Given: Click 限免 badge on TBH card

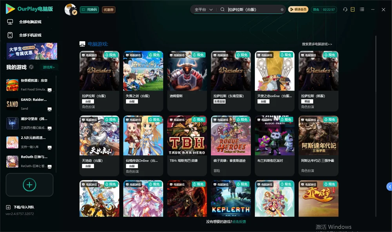Looking at the screenshot, I should [198, 120].
